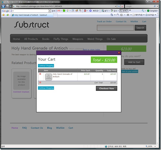The image size is (161, 150).
Task: Click the Substruct site logo
Action: coord(32,25)
